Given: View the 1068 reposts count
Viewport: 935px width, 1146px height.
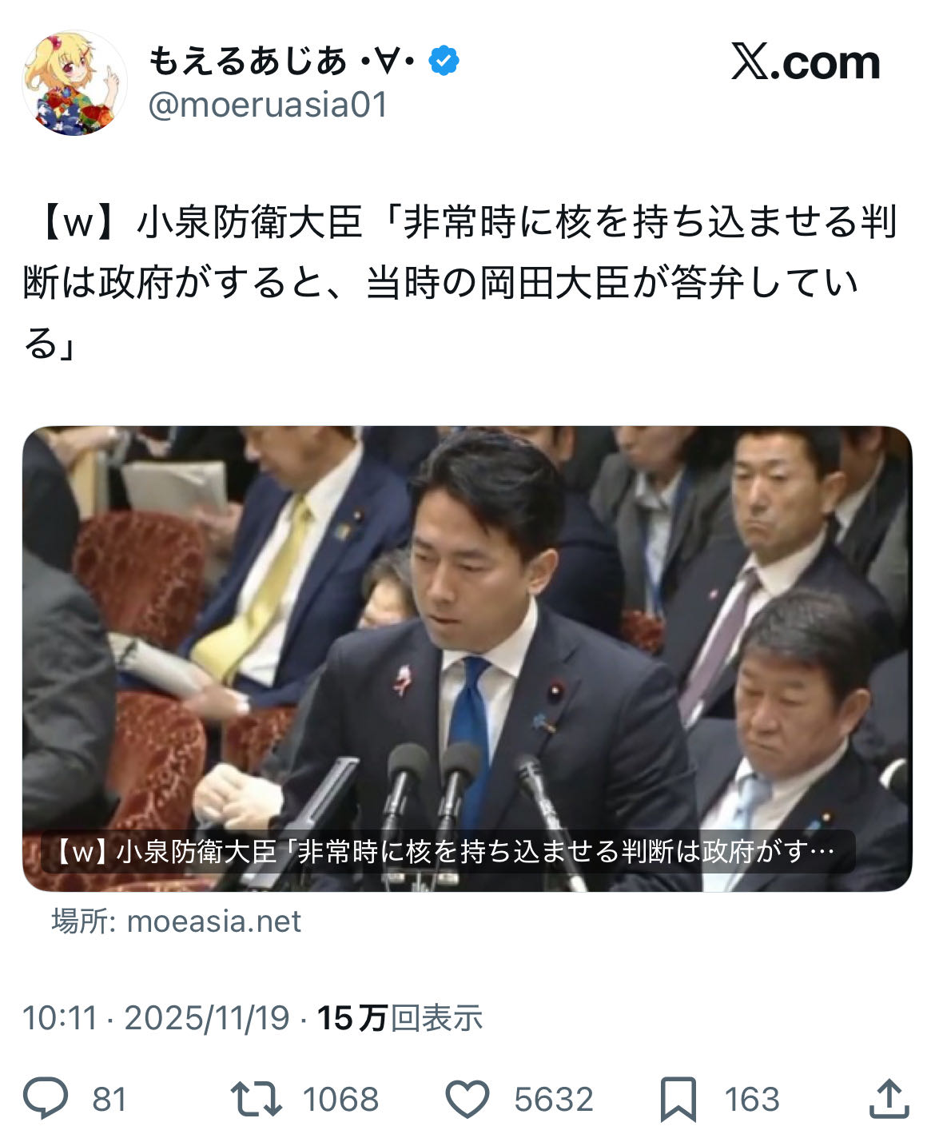Looking at the screenshot, I should (x=340, y=1100).
